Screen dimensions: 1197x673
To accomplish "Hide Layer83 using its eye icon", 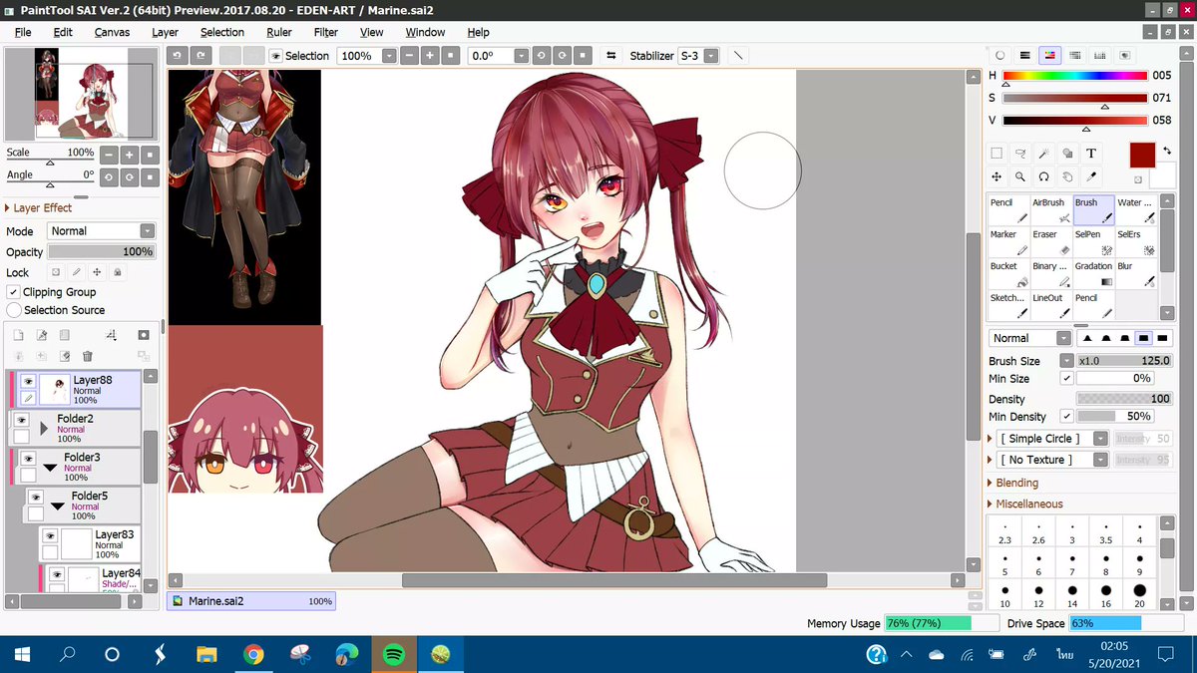I will (50, 536).
